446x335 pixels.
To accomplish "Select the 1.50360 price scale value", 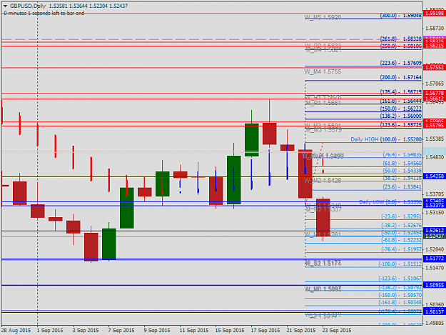I will tap(435, 304).
